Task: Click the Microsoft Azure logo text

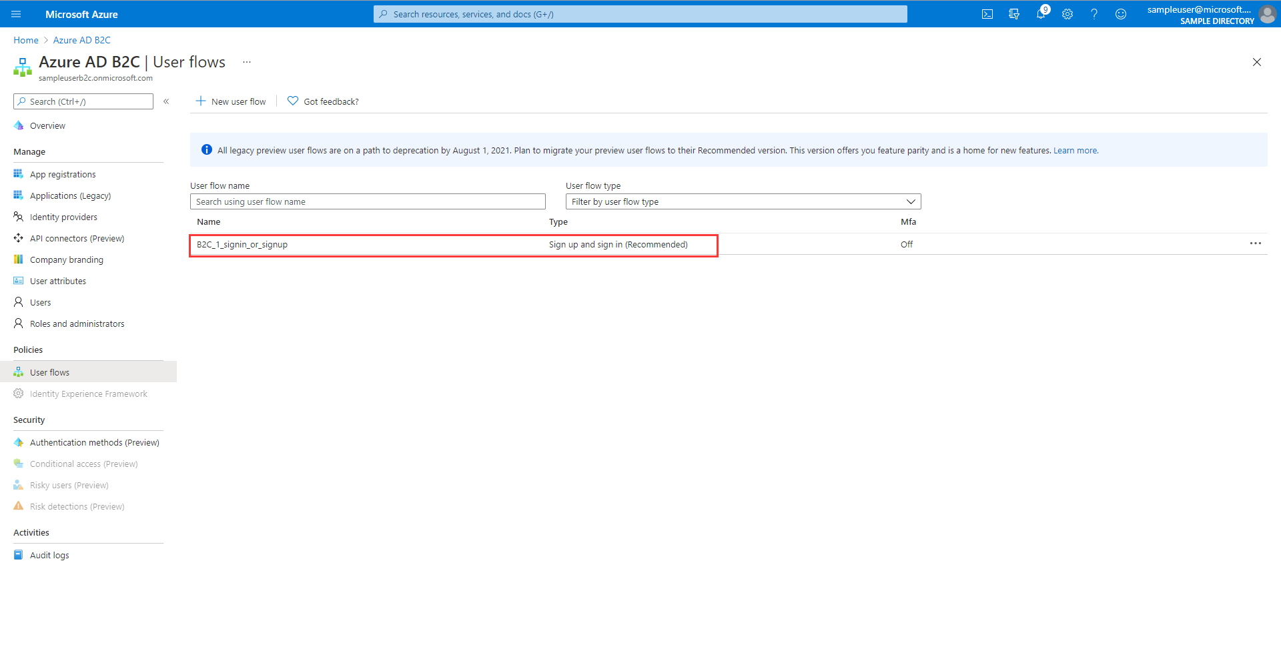Action: tap(81, 14)
